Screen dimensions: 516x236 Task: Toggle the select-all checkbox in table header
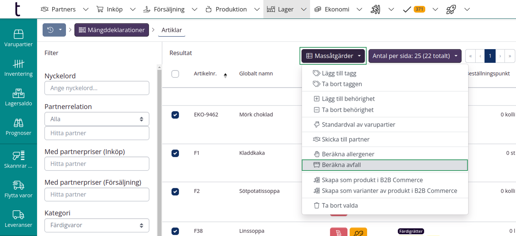(175, 74)
